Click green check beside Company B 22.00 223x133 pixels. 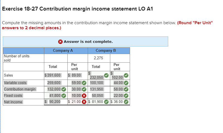126,96
